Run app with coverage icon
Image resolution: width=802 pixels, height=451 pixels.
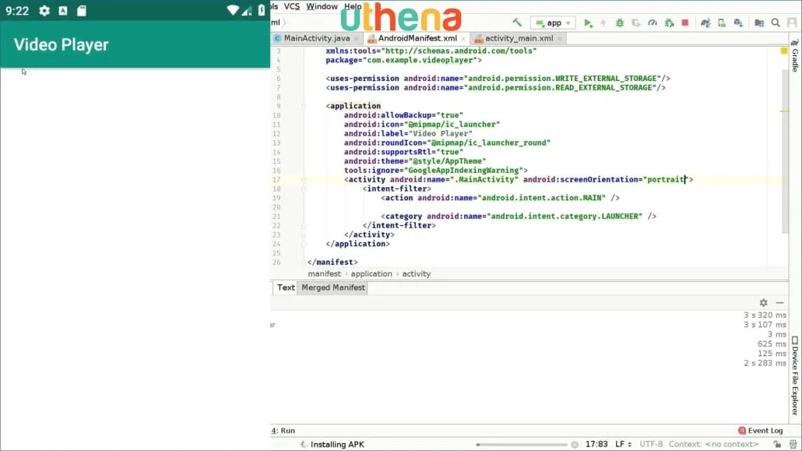click(x=636, y=23)
